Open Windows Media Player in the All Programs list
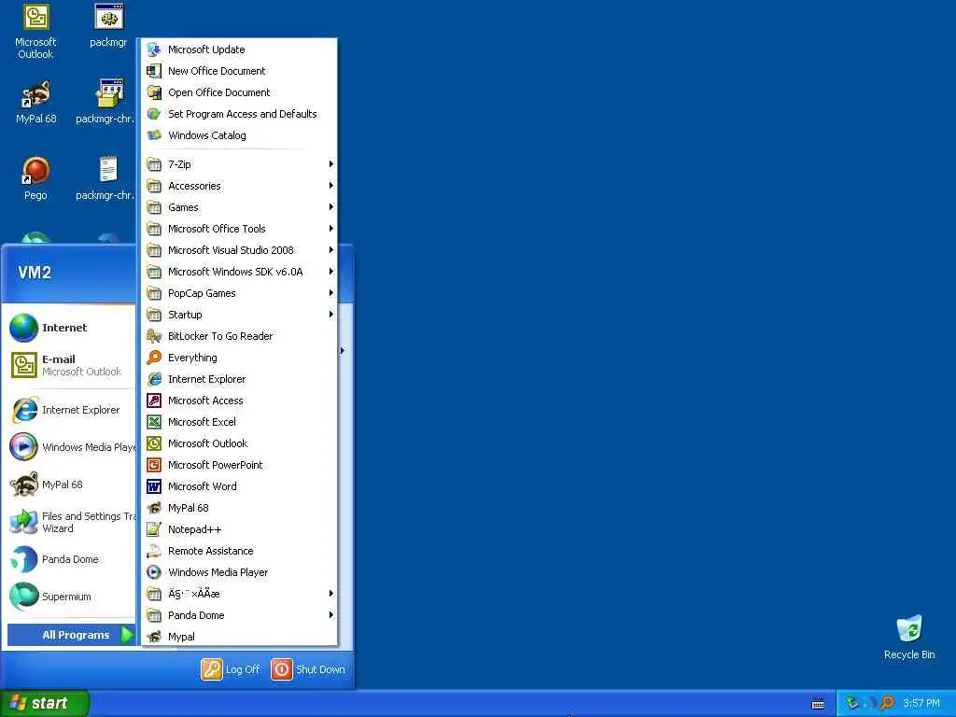The width and height of the screenshot is (956, 717). (x=240, y=572)
